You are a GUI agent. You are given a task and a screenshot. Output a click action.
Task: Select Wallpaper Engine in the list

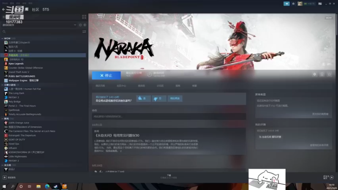pyautogui.click(x=23, y=80)
